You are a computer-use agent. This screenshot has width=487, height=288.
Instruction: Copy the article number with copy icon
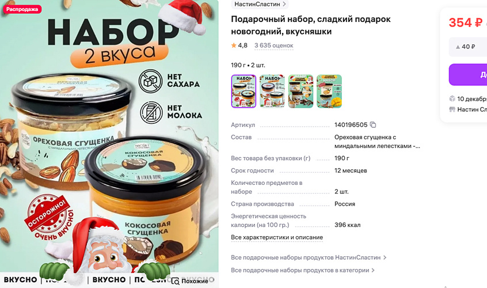click(373, 124)
